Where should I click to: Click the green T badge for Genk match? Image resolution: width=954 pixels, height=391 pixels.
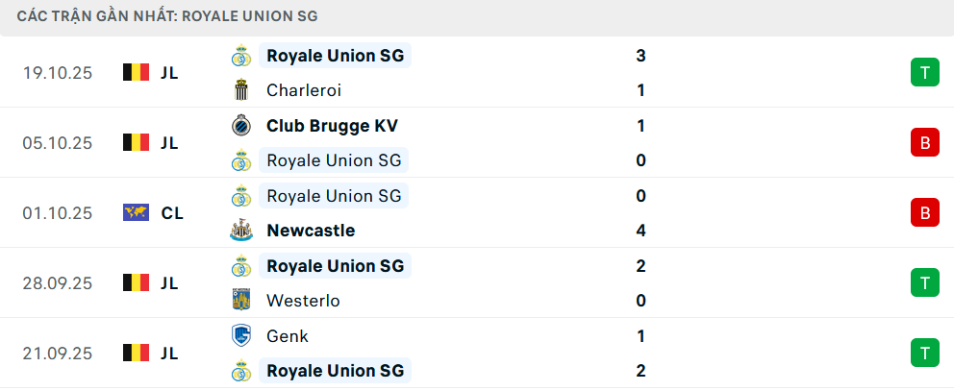click(x=924, y=353)
